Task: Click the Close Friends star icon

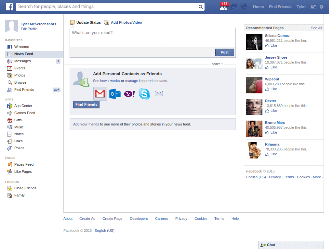Action: point(10,188)
